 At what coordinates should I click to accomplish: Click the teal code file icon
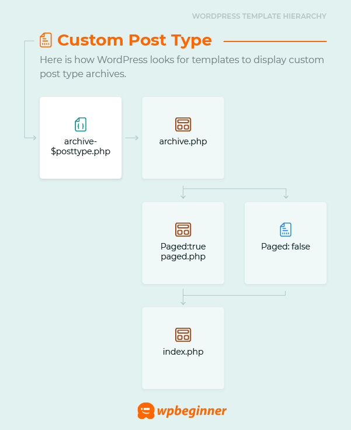point(81,124)
